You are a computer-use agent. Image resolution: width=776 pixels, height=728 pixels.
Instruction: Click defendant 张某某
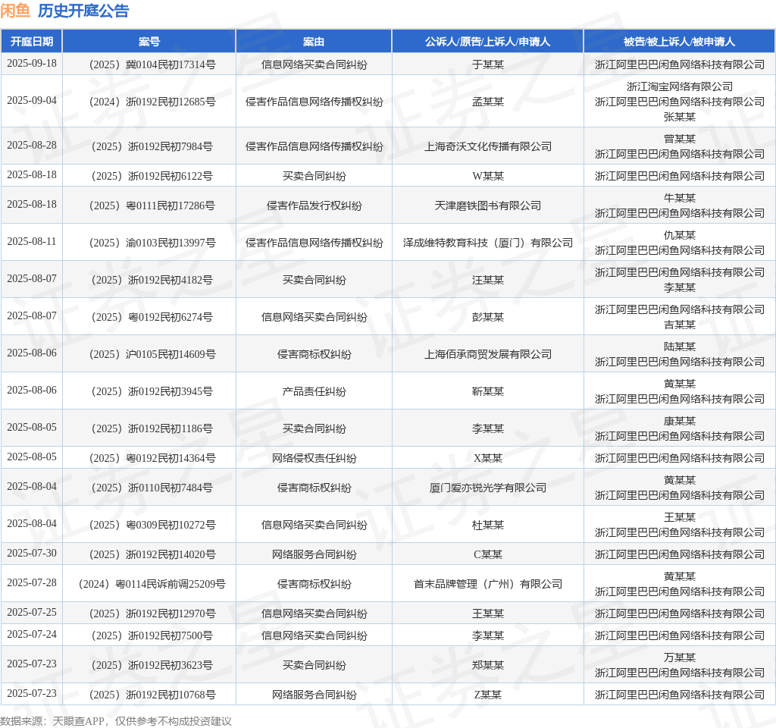coord(680,117)
